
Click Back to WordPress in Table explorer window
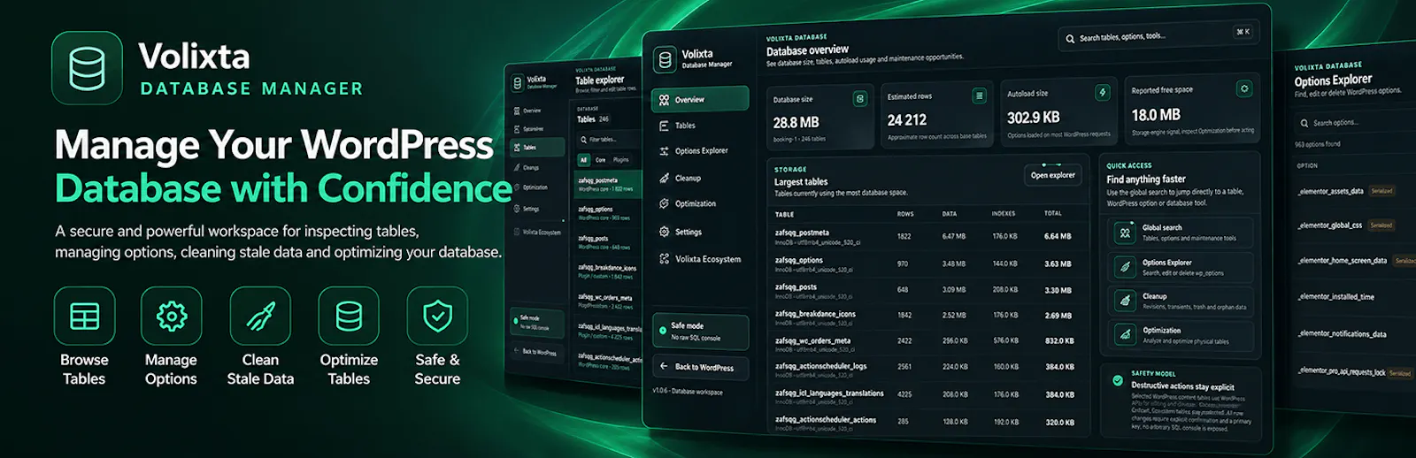point(537,352)
